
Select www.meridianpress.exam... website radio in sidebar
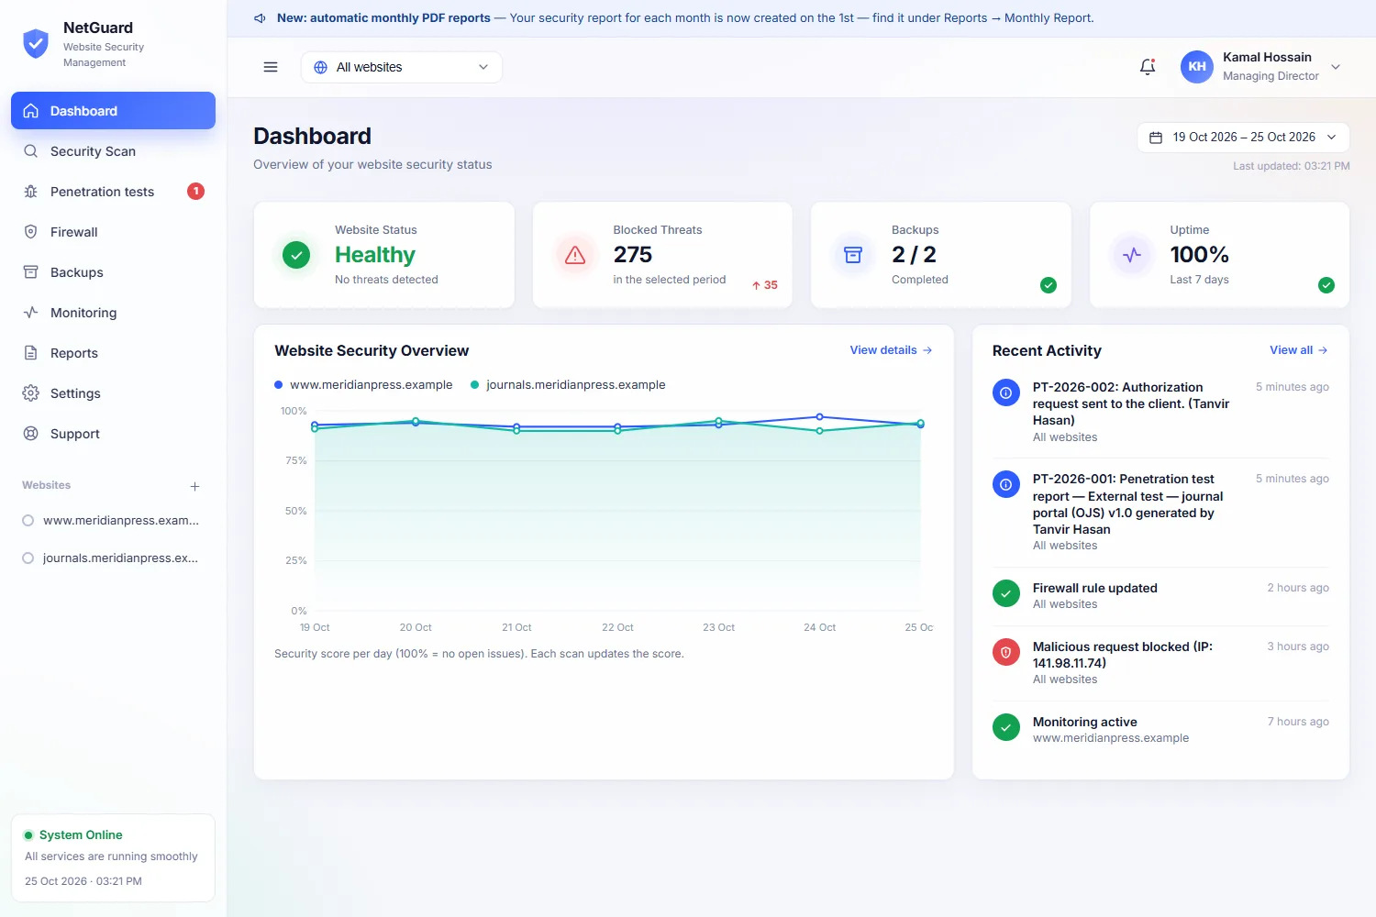[28, 521]
